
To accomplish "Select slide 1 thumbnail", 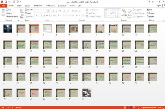I will point(8,28).
